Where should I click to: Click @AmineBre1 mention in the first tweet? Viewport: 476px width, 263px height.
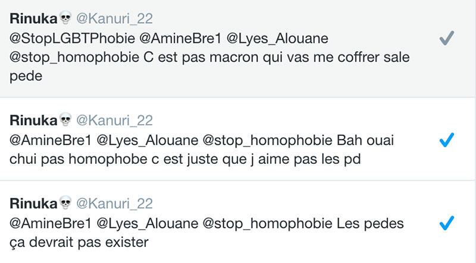[x=171, y=39]
